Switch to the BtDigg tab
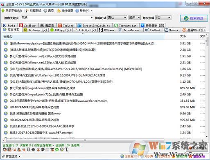Viewport: 210px width, 160px height. click(x=61, y=30)
